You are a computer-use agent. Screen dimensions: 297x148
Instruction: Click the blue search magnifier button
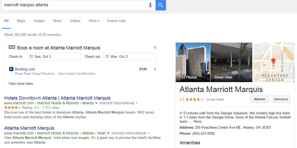[x=161, y=5]
